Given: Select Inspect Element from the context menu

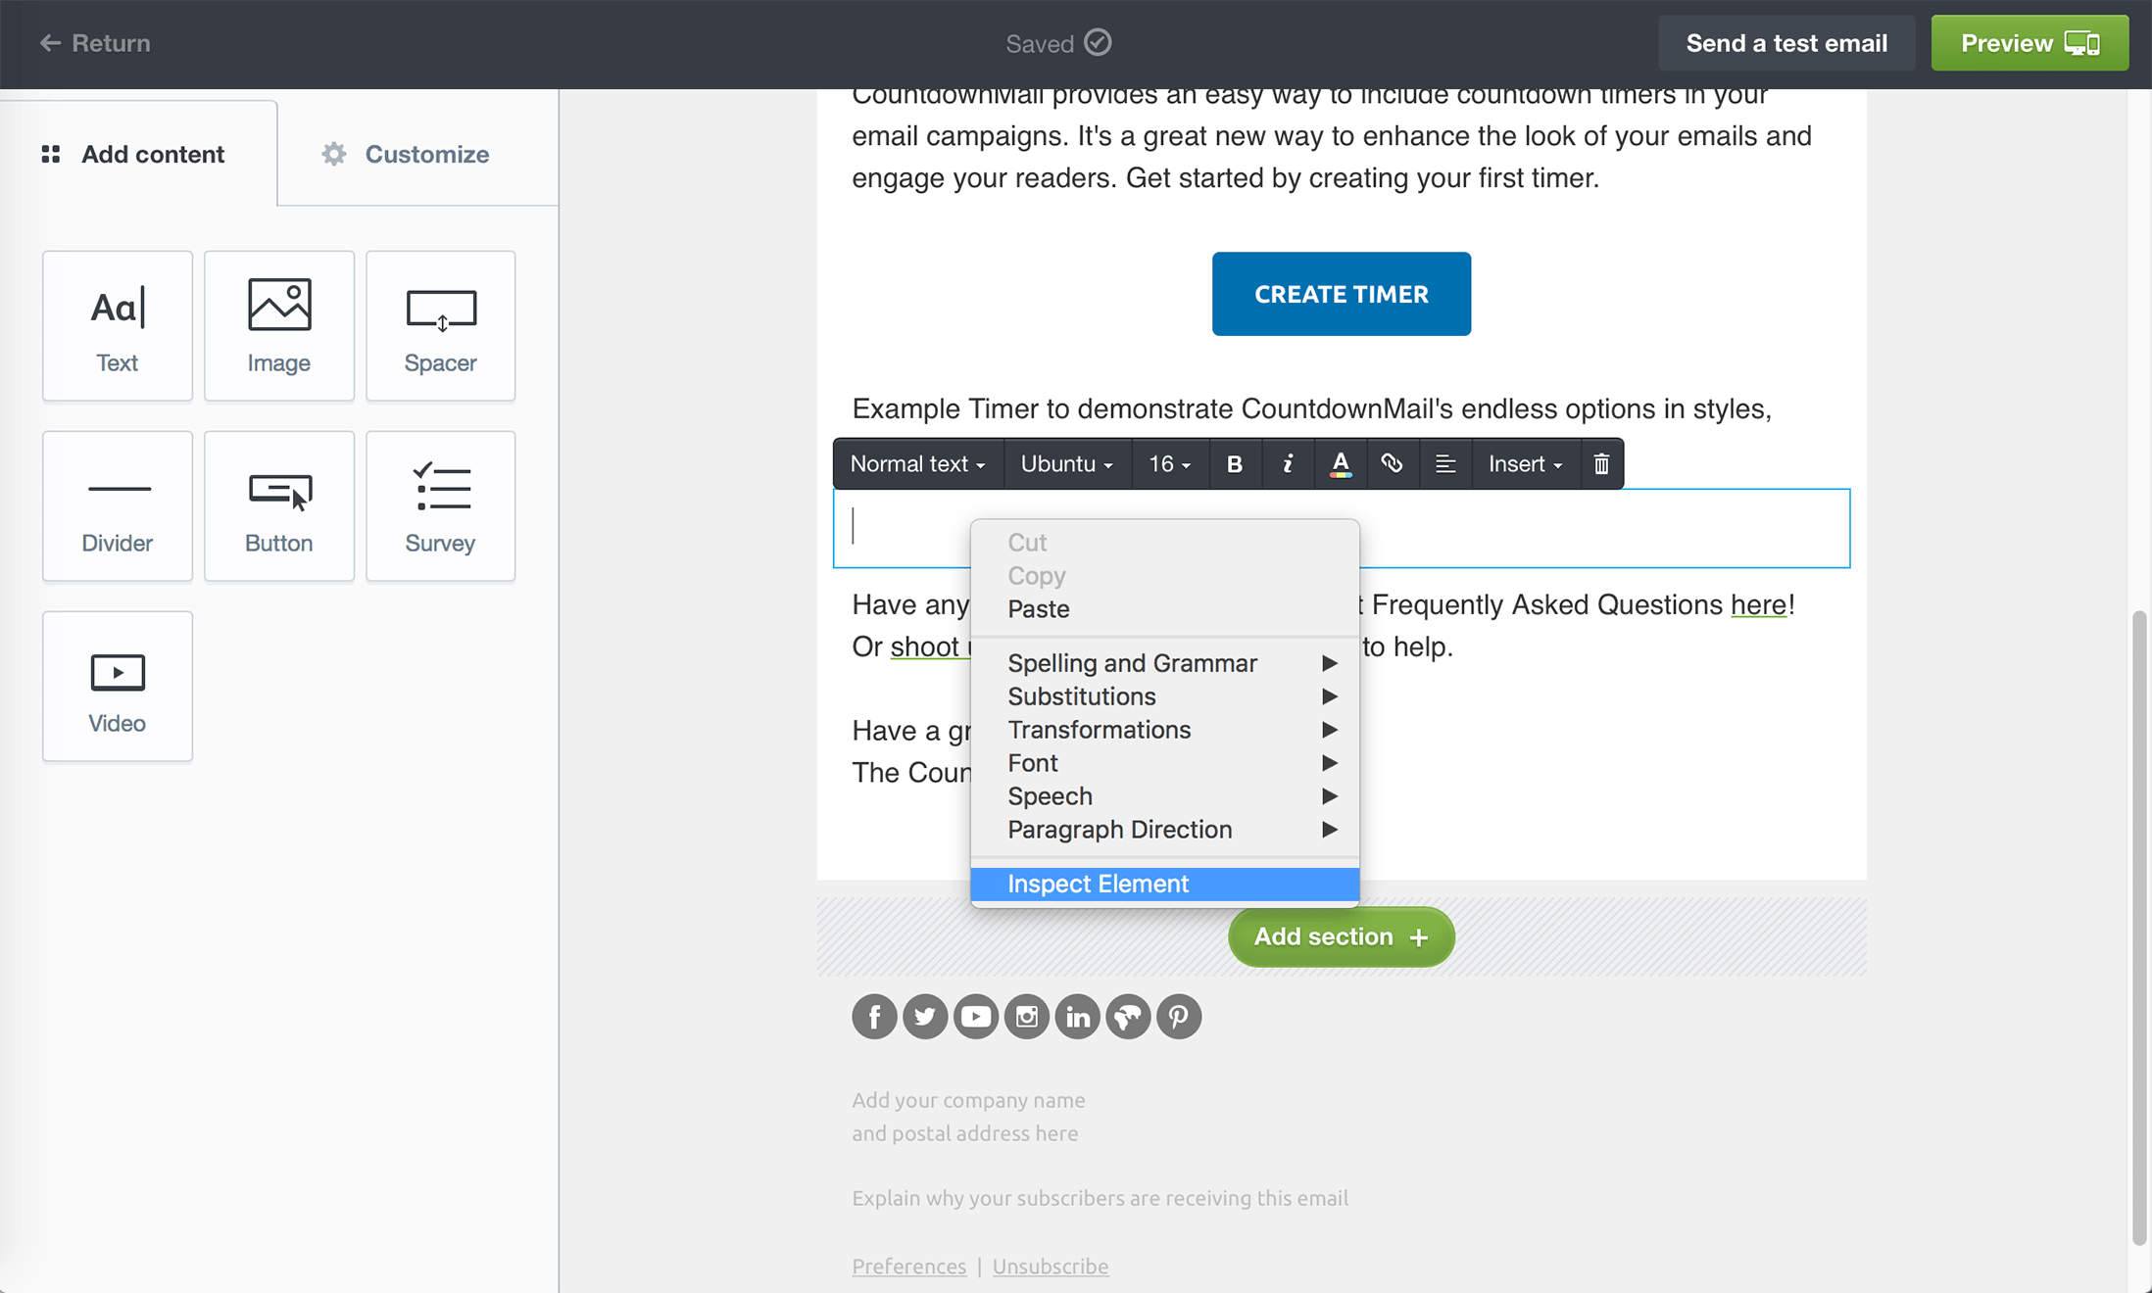Looking at the screenshot, I should click(1098, 883).
